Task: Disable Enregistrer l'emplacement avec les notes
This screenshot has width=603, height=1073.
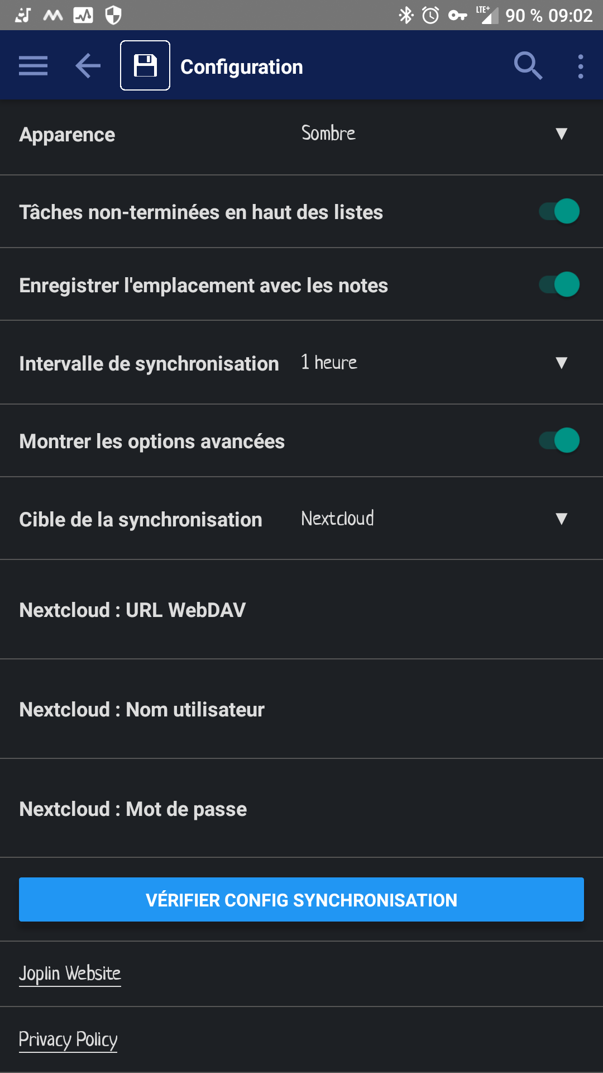Action: (x=559, y=284)
